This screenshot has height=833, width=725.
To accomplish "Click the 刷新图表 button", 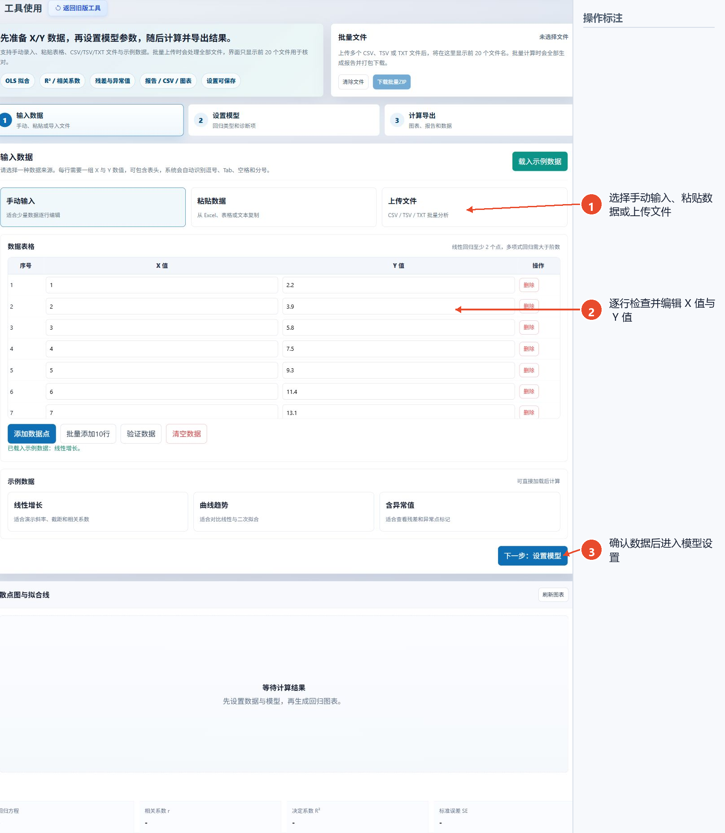I will [x=553, y=595].
